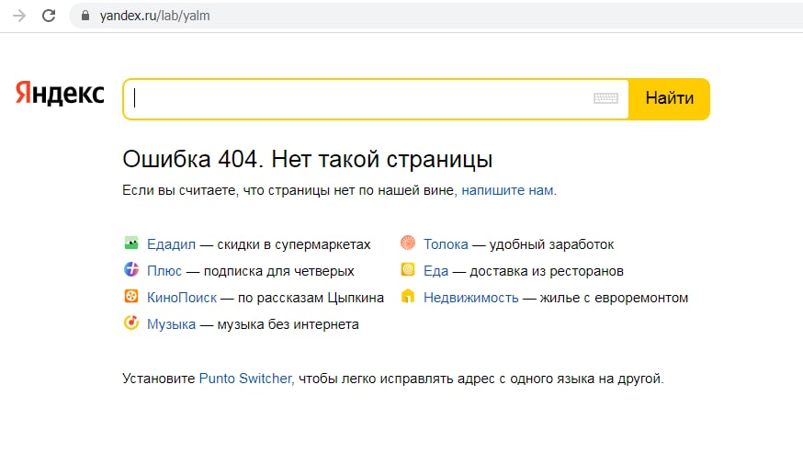
Task: Click the yellow Найти search button
Action: [x=670, y=99]
